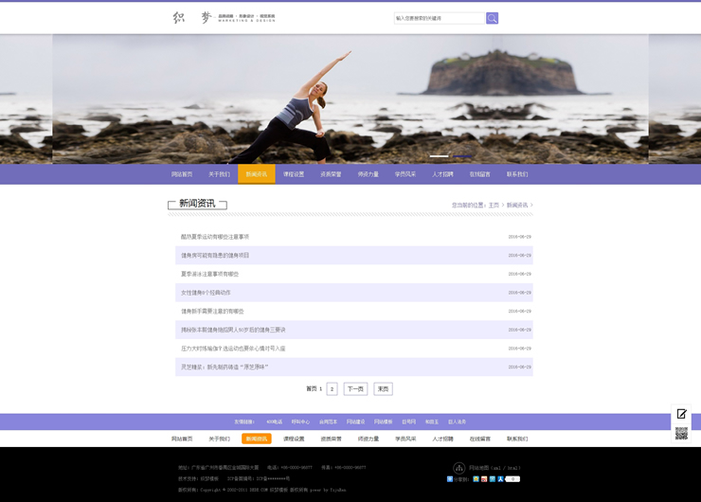Click the floating QR code icon
The width and height of the screenshot is (701, 502).
coord(681,433)
